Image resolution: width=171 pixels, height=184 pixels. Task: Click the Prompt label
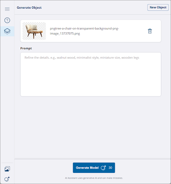pos(26,49)
